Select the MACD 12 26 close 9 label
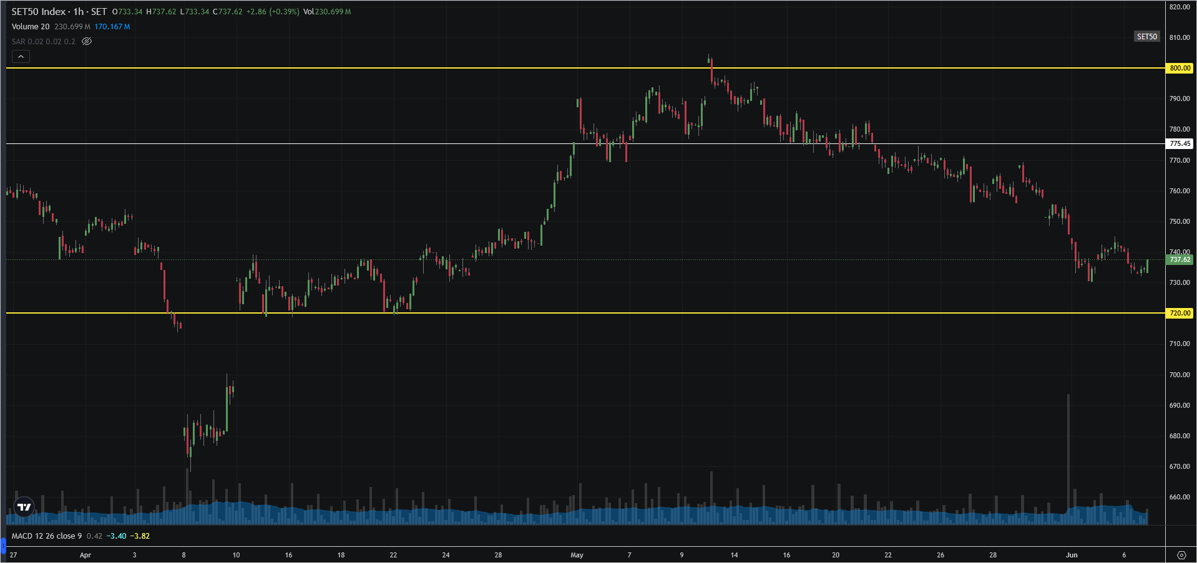Screen dimensions: 1197x563 click(47, 536)
